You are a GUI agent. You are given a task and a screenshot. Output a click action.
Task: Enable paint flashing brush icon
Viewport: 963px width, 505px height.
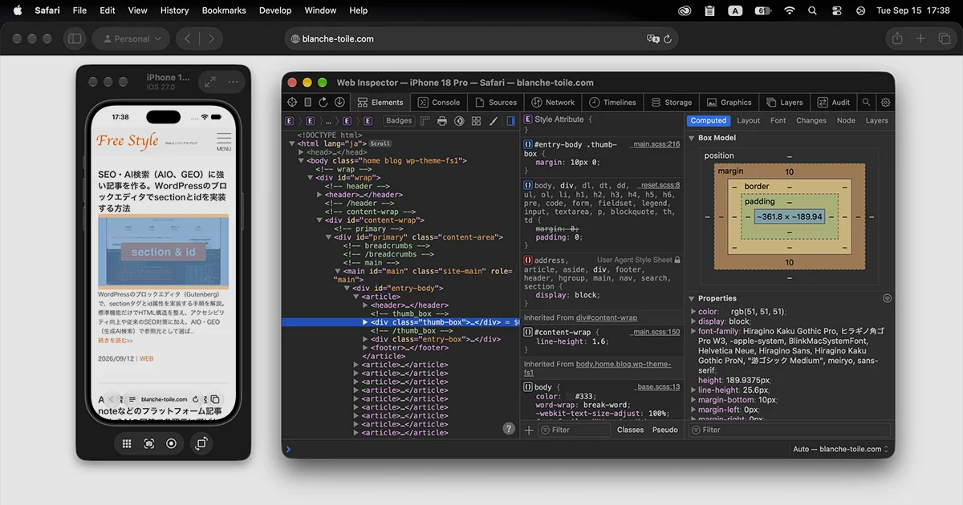coord(494,121)
